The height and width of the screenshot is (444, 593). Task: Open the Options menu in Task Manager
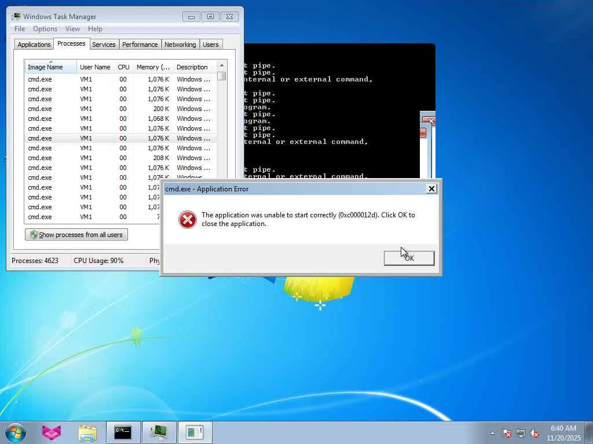click(45, 29)
